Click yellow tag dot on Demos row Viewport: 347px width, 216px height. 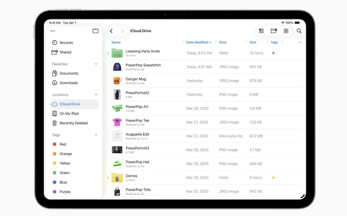point(273,177)
